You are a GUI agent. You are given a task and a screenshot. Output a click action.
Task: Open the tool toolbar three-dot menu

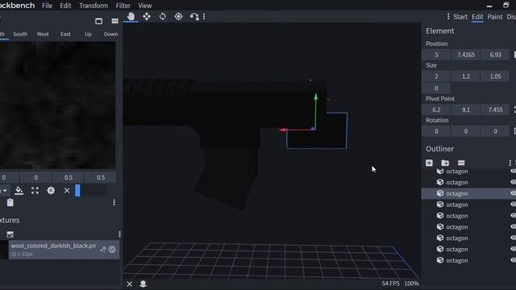coord(204,16)
